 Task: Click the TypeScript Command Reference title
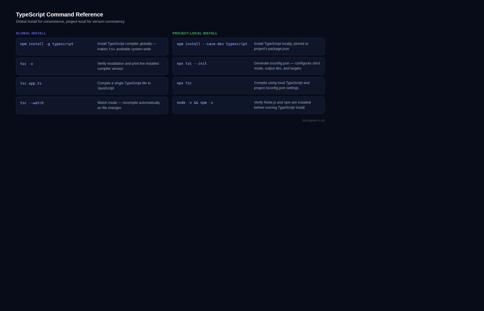click(59, 14)
